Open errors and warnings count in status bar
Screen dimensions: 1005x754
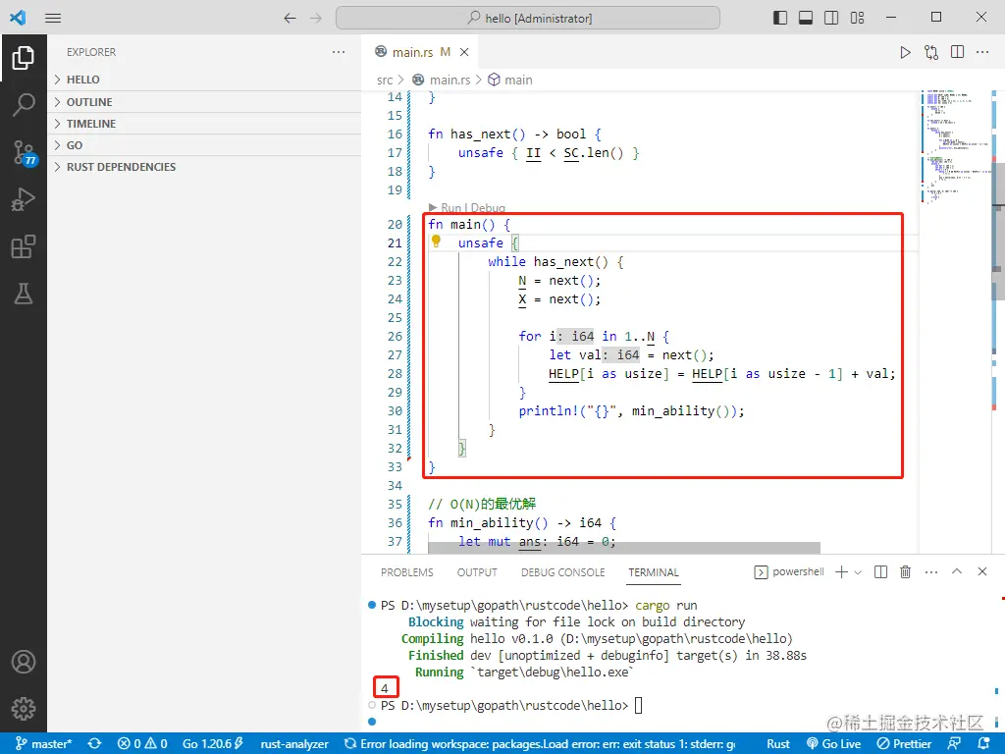click(x=142, y=744)
